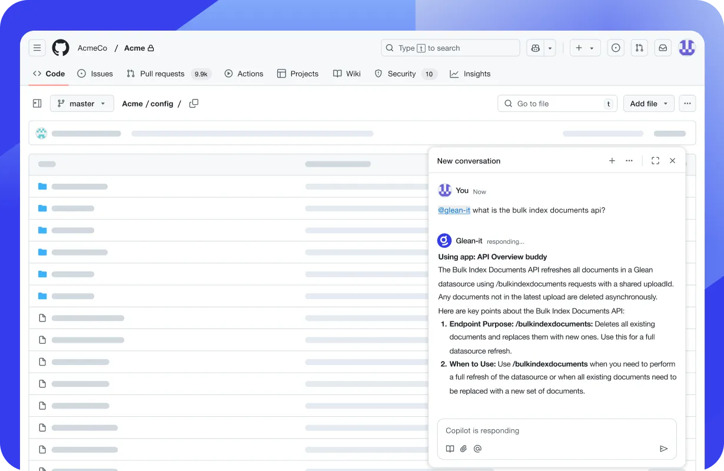Open the Actions tab

pyautogui.click(x=244, y=74)
